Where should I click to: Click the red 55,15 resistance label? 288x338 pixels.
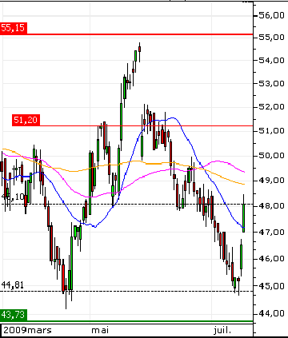[14, 27]
